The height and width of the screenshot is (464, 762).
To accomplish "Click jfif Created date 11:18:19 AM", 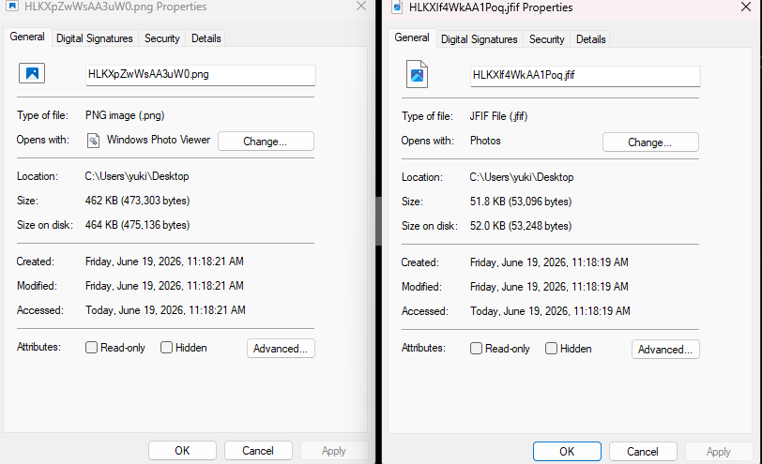I will click(x=549, y=262).
